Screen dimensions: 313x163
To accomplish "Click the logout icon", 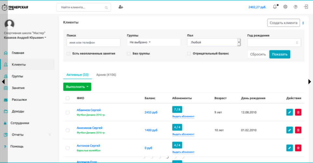I will [306, 7].
